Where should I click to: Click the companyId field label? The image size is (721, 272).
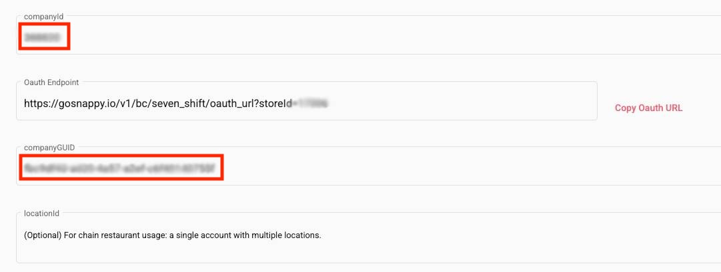click(40, 15)
